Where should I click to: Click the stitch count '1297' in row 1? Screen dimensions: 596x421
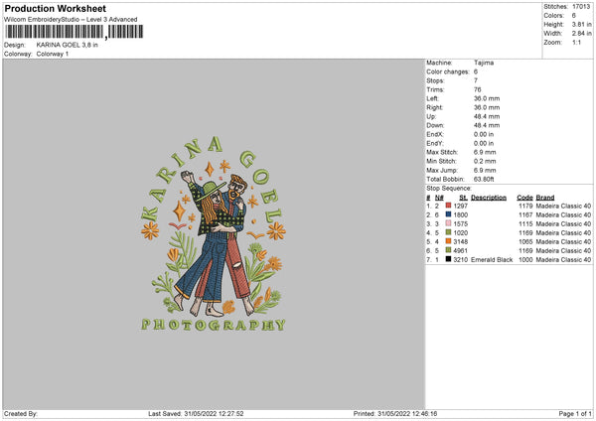point(460,206)
